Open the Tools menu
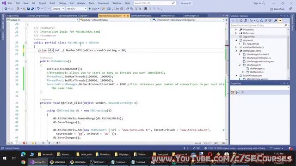 [92, 3]
